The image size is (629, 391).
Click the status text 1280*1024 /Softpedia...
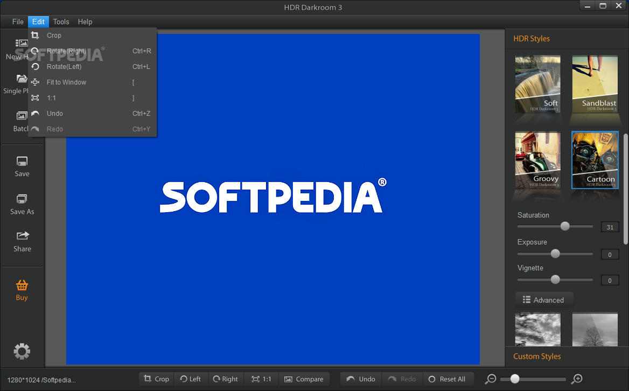[x=41, y=380]
